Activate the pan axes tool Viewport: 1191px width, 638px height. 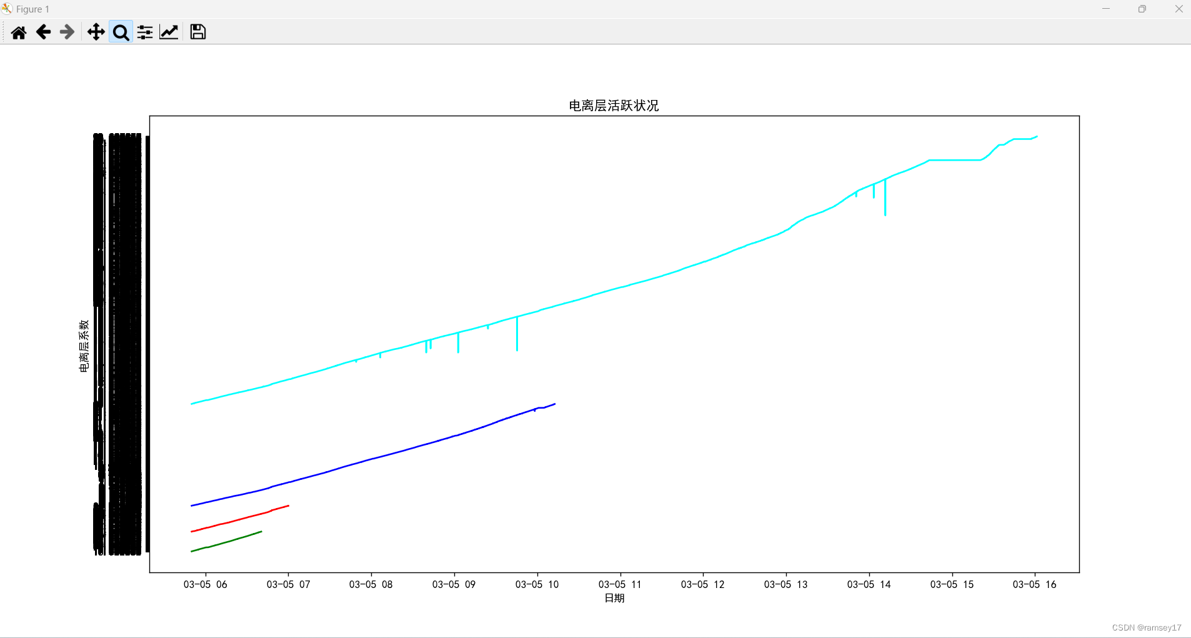pos(96,32)
